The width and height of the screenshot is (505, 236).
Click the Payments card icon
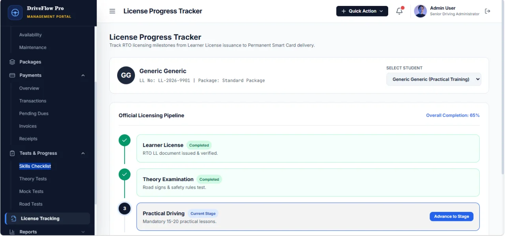coord(12,75)
